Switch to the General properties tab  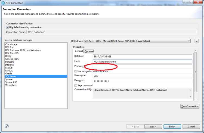79,51
